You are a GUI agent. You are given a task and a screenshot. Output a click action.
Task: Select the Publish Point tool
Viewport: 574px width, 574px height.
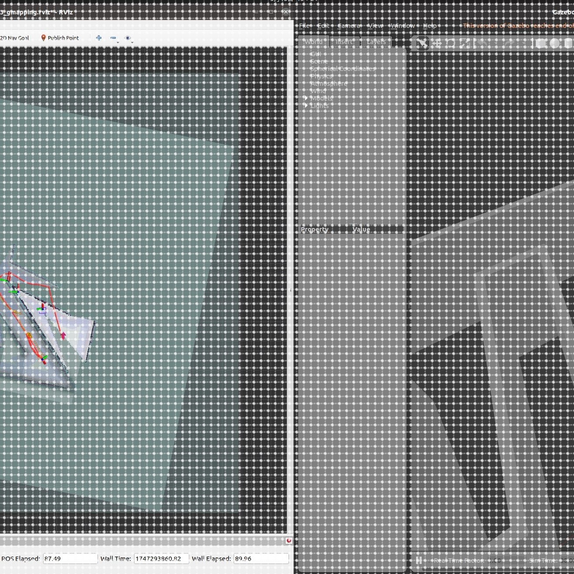pyautogui.click(x=60, y=38)
